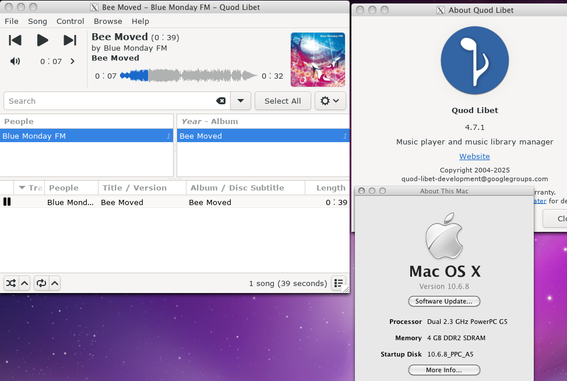Expand the repeat mode options arrow

click(x=55, y=283)
